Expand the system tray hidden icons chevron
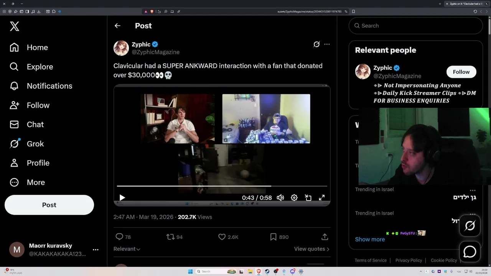The image size is (491, 276). coord(421,271)
